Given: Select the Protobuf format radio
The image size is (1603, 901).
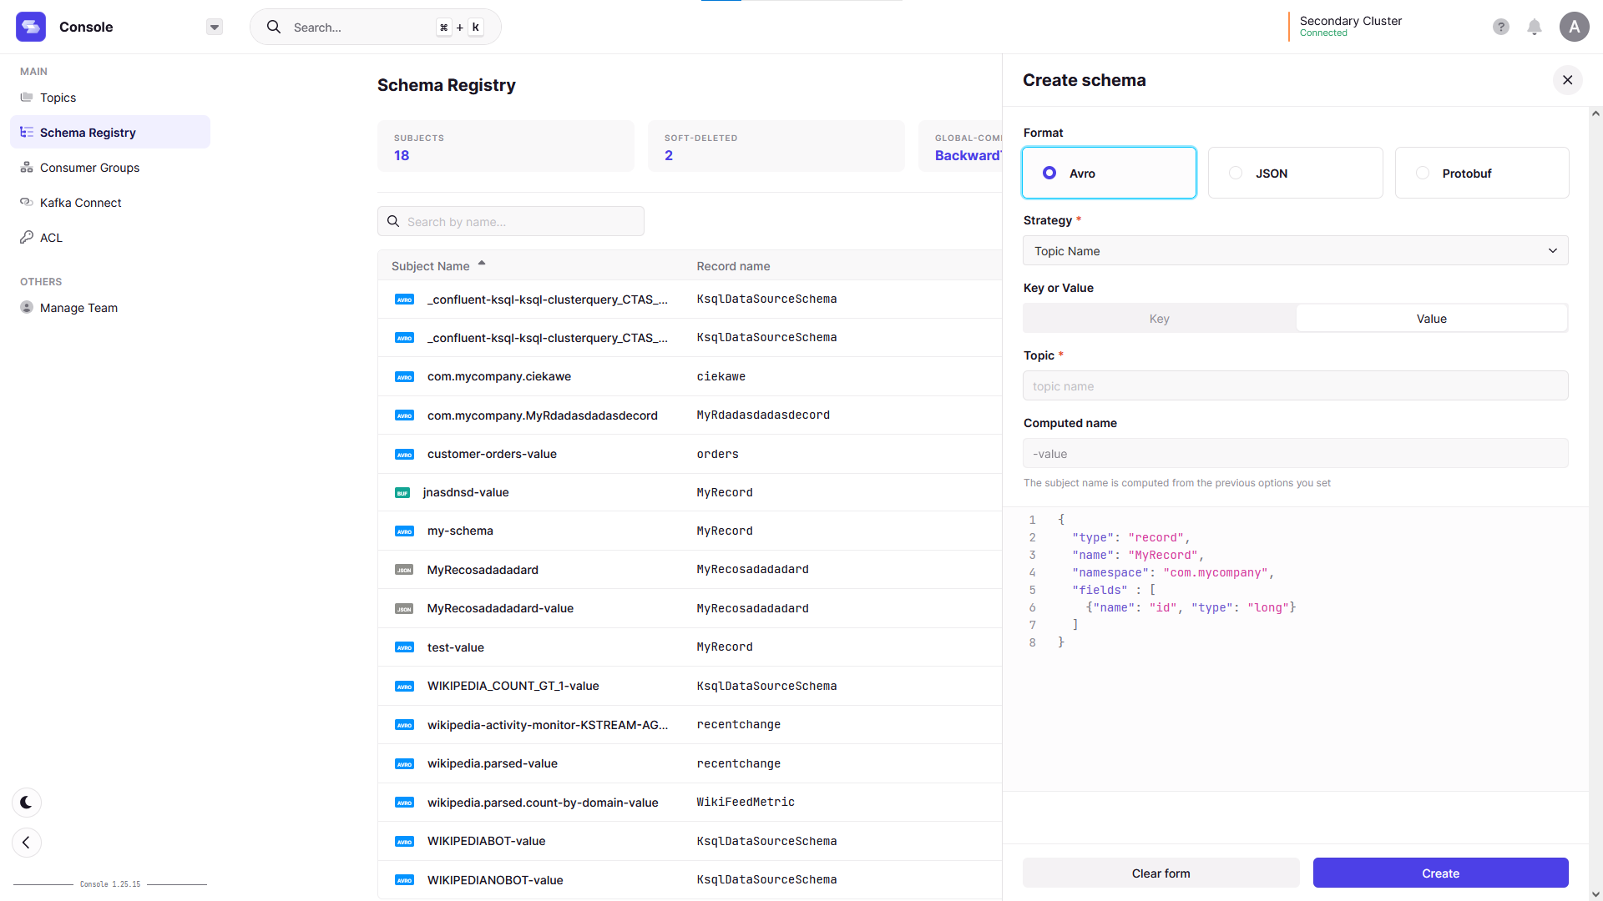Looking at the screenshot, I should [1482, 173].
